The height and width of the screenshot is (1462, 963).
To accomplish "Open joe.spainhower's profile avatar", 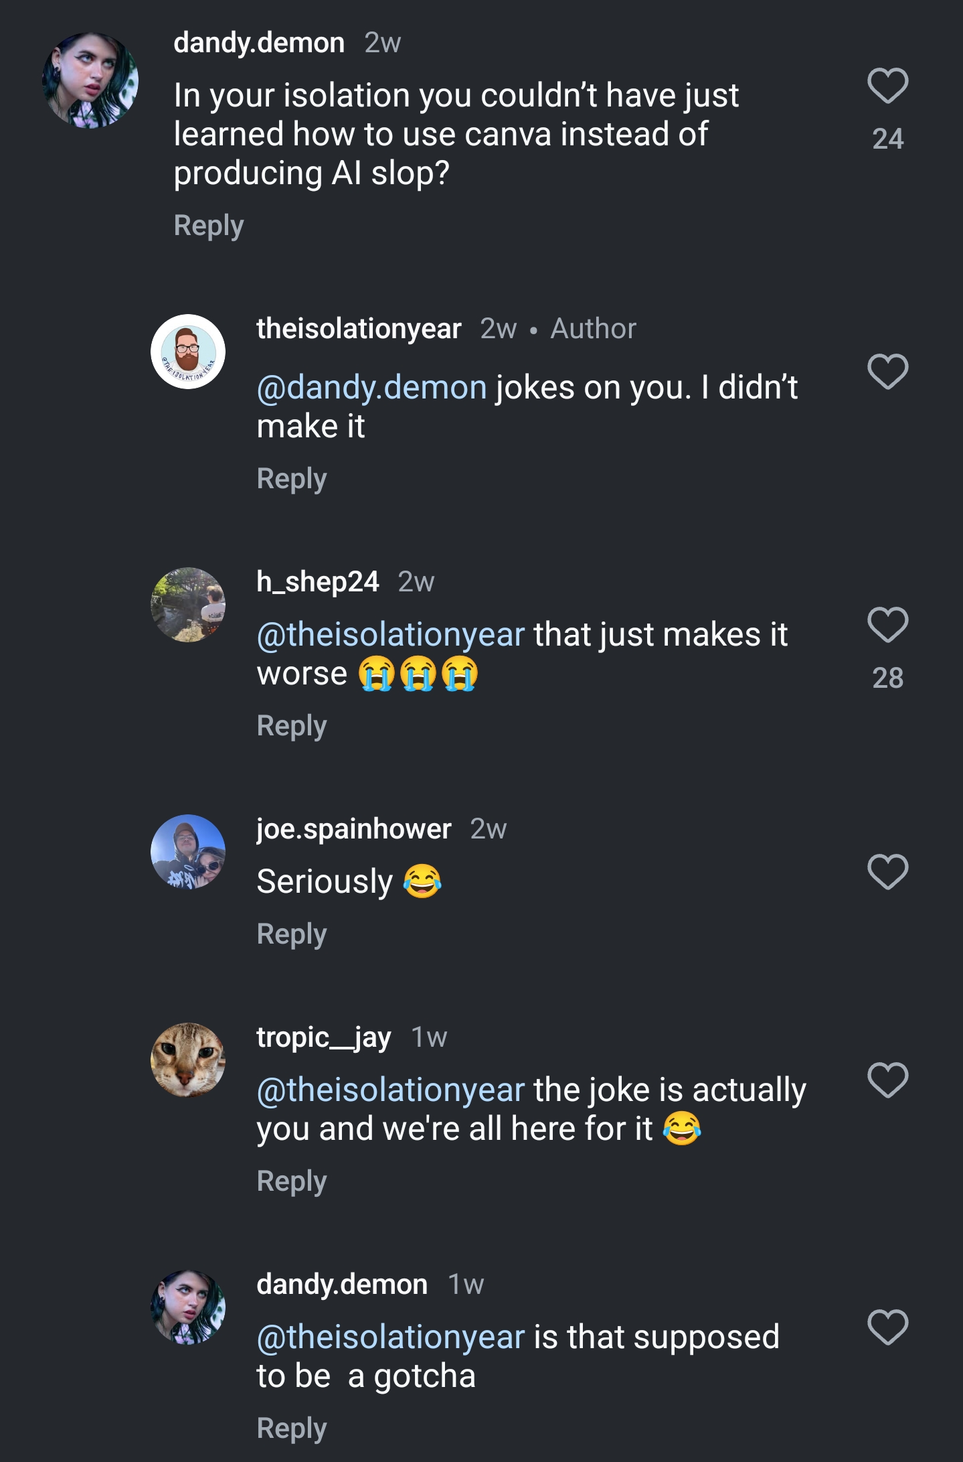I will point(188,852).
